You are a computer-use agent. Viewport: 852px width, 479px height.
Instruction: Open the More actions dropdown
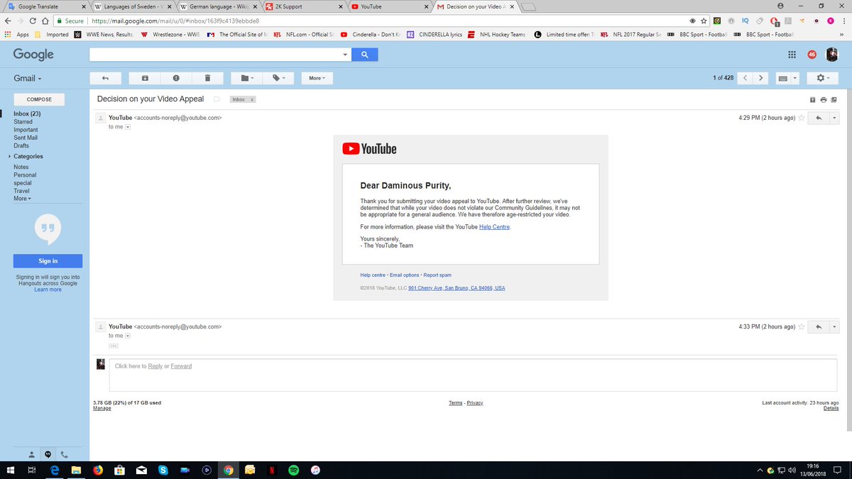click(x=317, y=78)
